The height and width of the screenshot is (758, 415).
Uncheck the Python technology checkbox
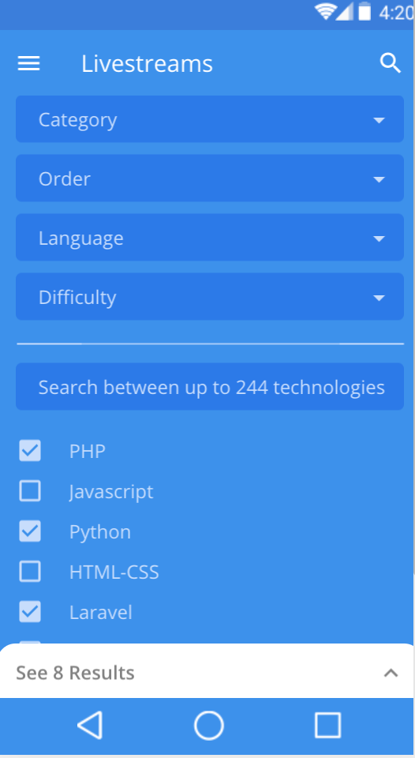point(30,531)
